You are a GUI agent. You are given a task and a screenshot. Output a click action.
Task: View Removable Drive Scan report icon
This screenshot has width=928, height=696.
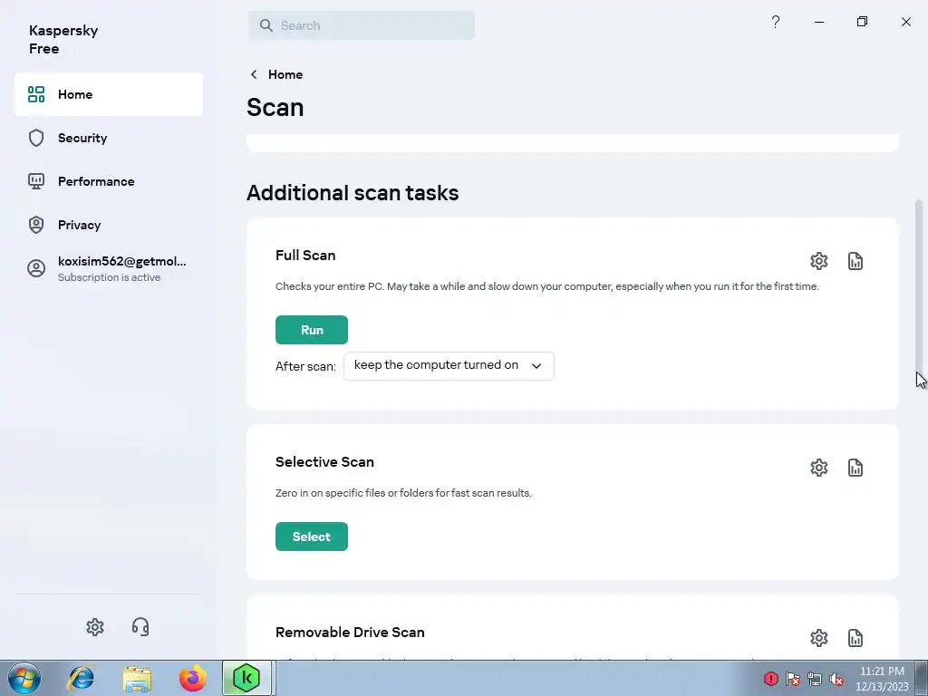tap(855, 638)
